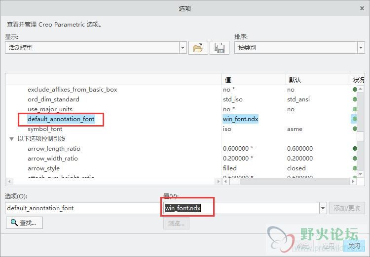Click std_iso value of ord_dim_standard
Screen dimensions: 370x257
pyautogui.click(x=233, y=99)
